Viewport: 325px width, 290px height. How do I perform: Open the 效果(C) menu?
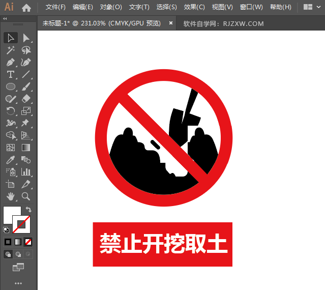194,7
